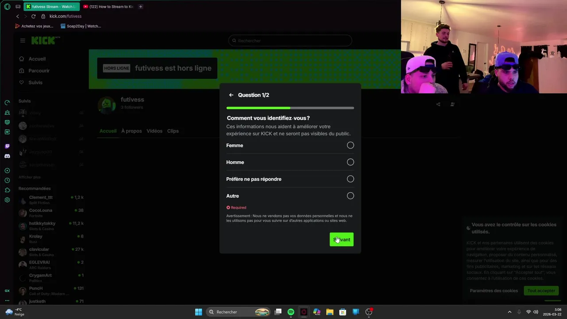567x319 pixels.
Task: Open File Explorer from the taskbar
Action: [x=330, y=312]
